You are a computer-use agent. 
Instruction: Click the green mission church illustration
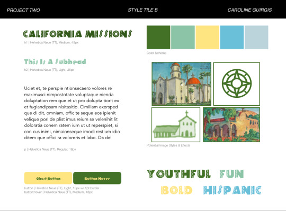[176, 125]
